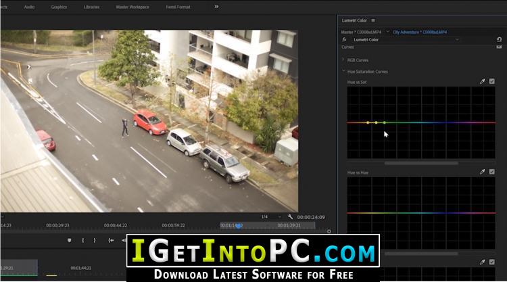Toggle the Curves section enable checkbox
Screen dimensions: 507x282
click(x=500, y=47)
